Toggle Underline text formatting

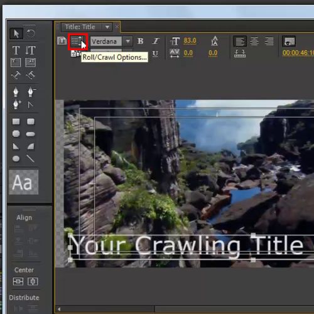pos(155,53)
